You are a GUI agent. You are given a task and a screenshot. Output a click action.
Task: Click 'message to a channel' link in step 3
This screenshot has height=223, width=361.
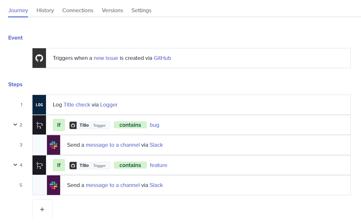click(113, 145)
